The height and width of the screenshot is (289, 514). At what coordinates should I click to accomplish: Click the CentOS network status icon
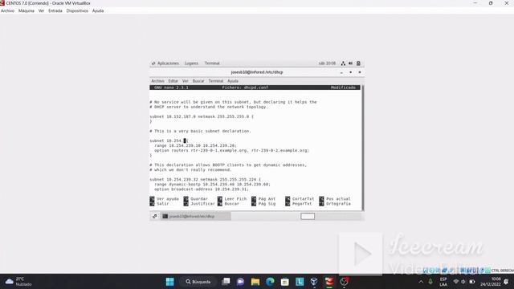[x=343, y=63]
